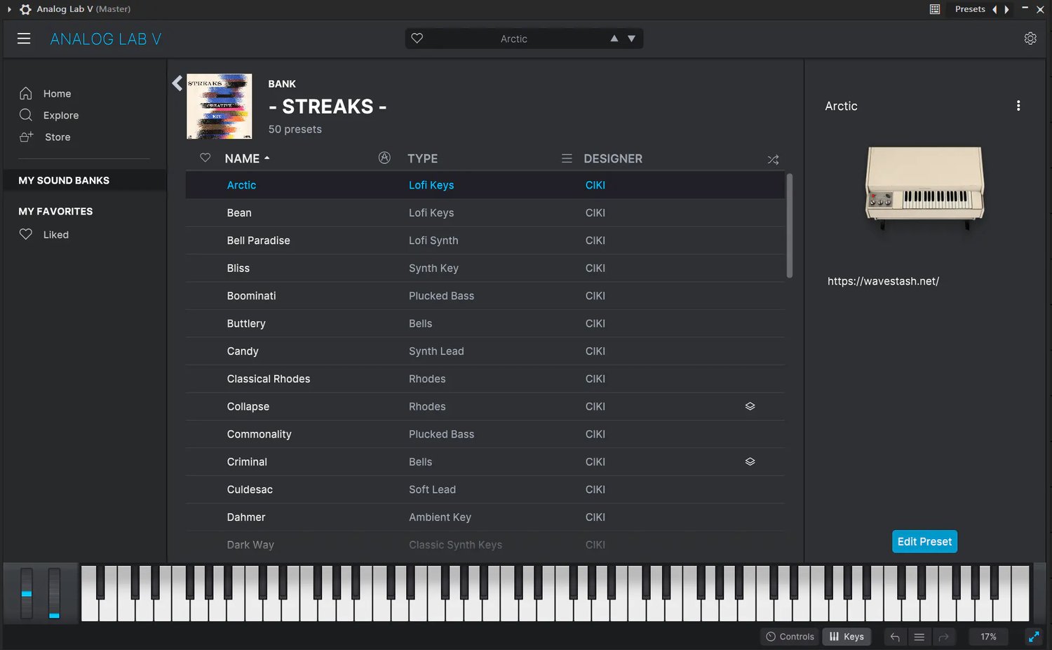Click the shuffle presets icon

pyautogui.click(x=773, y=160)
